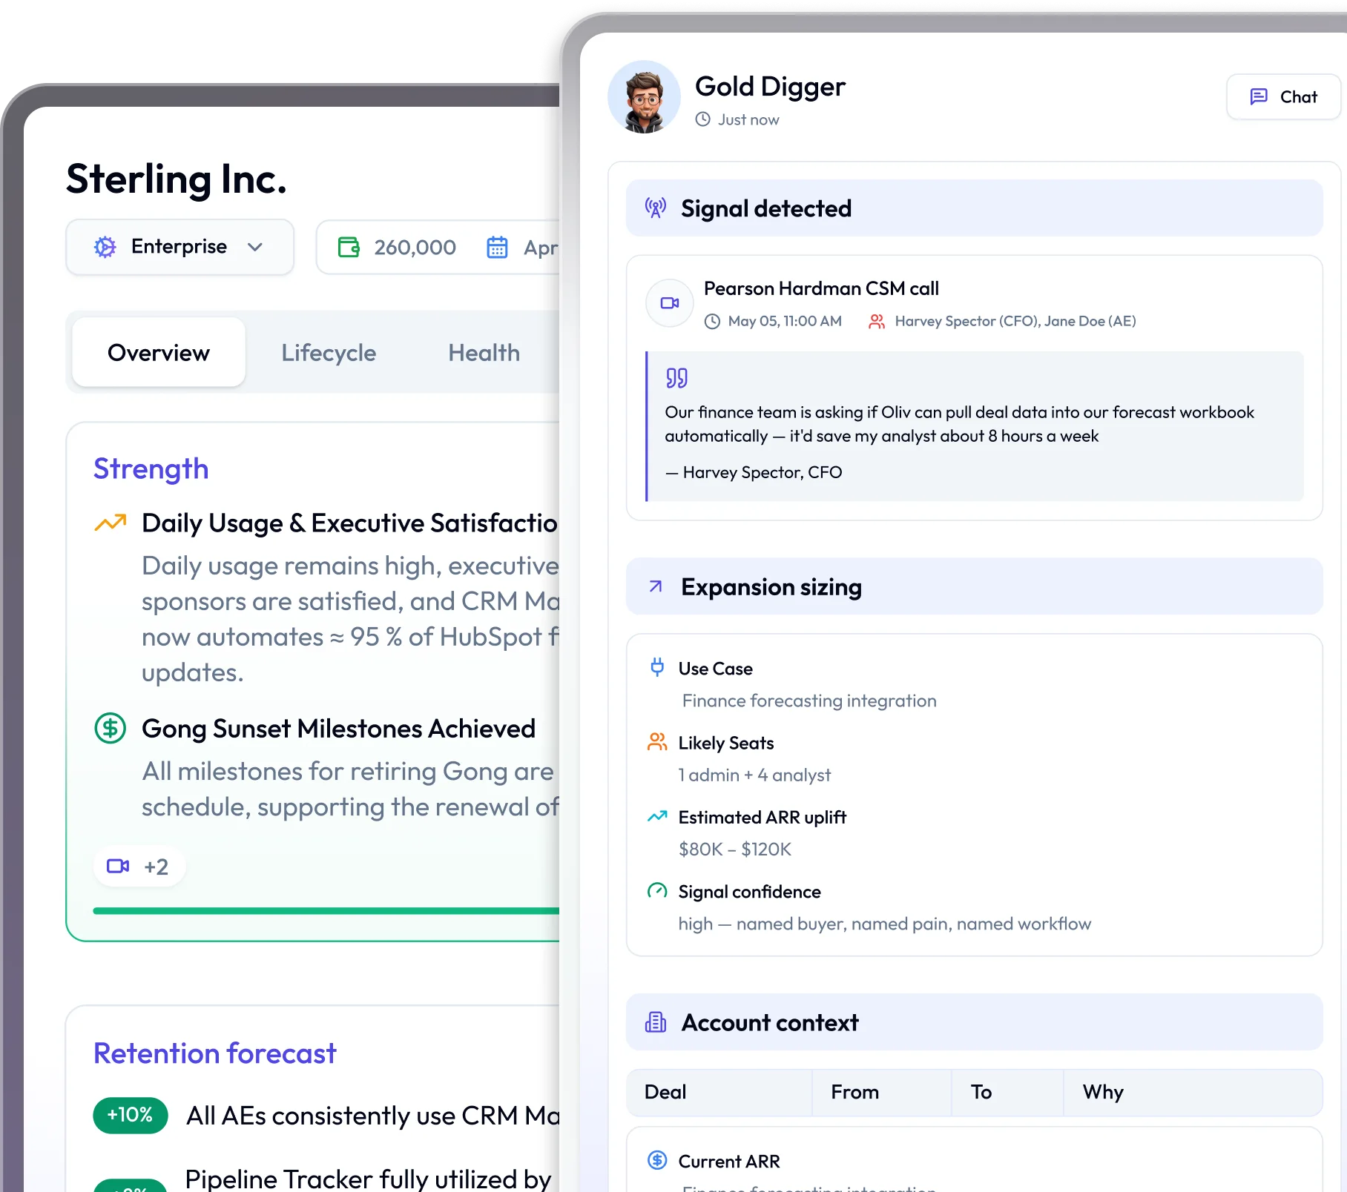Click the building icon beside Account context
This screenshot has width=1347, height=1192.
coord(656,1022)
